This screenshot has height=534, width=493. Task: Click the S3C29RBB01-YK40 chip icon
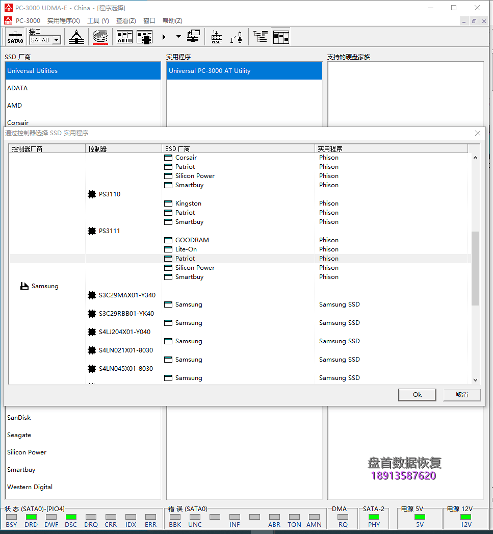coord(92,314)
